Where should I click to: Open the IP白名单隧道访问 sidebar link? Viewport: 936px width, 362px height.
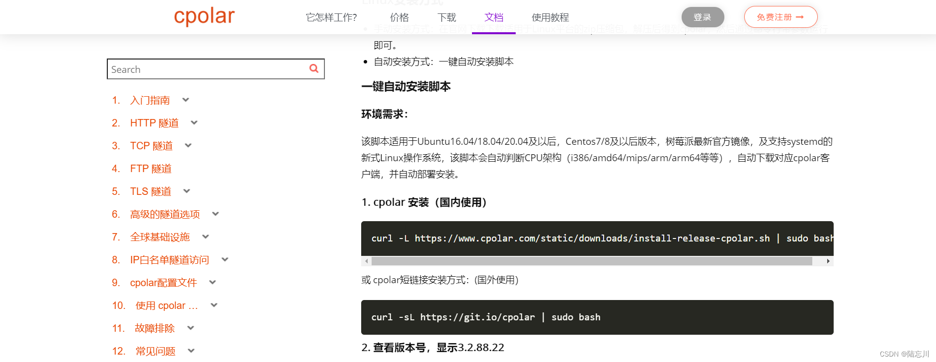(169, 260)
